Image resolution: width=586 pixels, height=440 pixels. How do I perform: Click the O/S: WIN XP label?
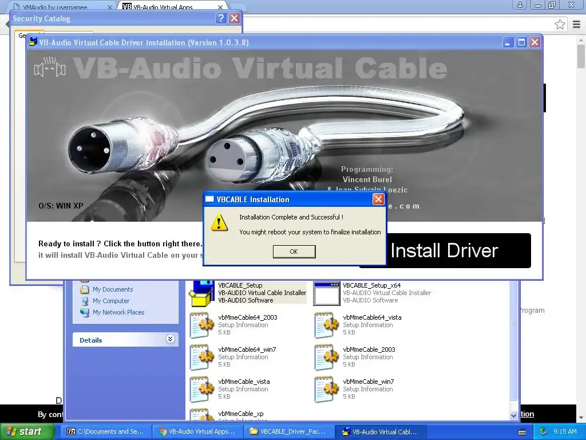click(x=61, y=206)
